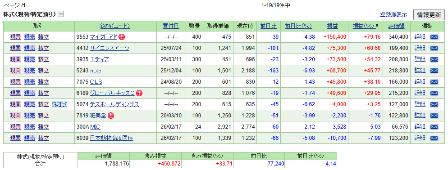Screen dimensions: 448x170
Task: Click the 情報更新 button
Action: (x=429, y=15)
